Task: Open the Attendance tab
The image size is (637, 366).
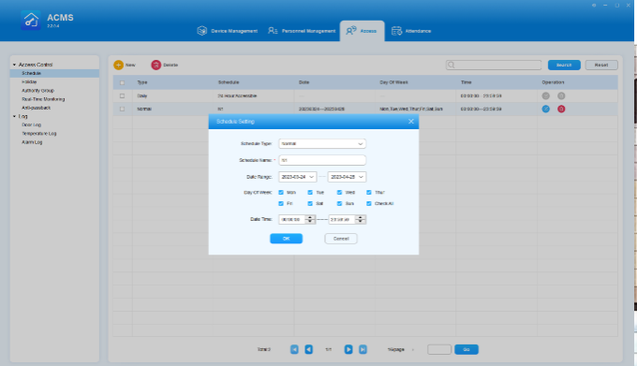Action: [x=410, y=31]
